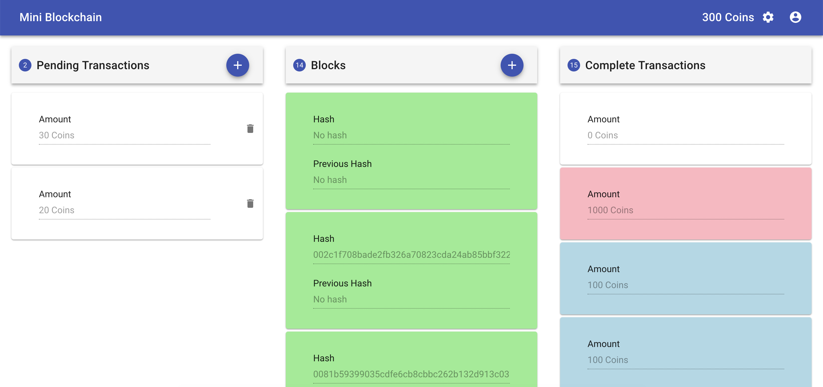Delete the 30 Coins pending transaction
The height and width of the screenshot is (387, 823).
[x=250, y=128]
